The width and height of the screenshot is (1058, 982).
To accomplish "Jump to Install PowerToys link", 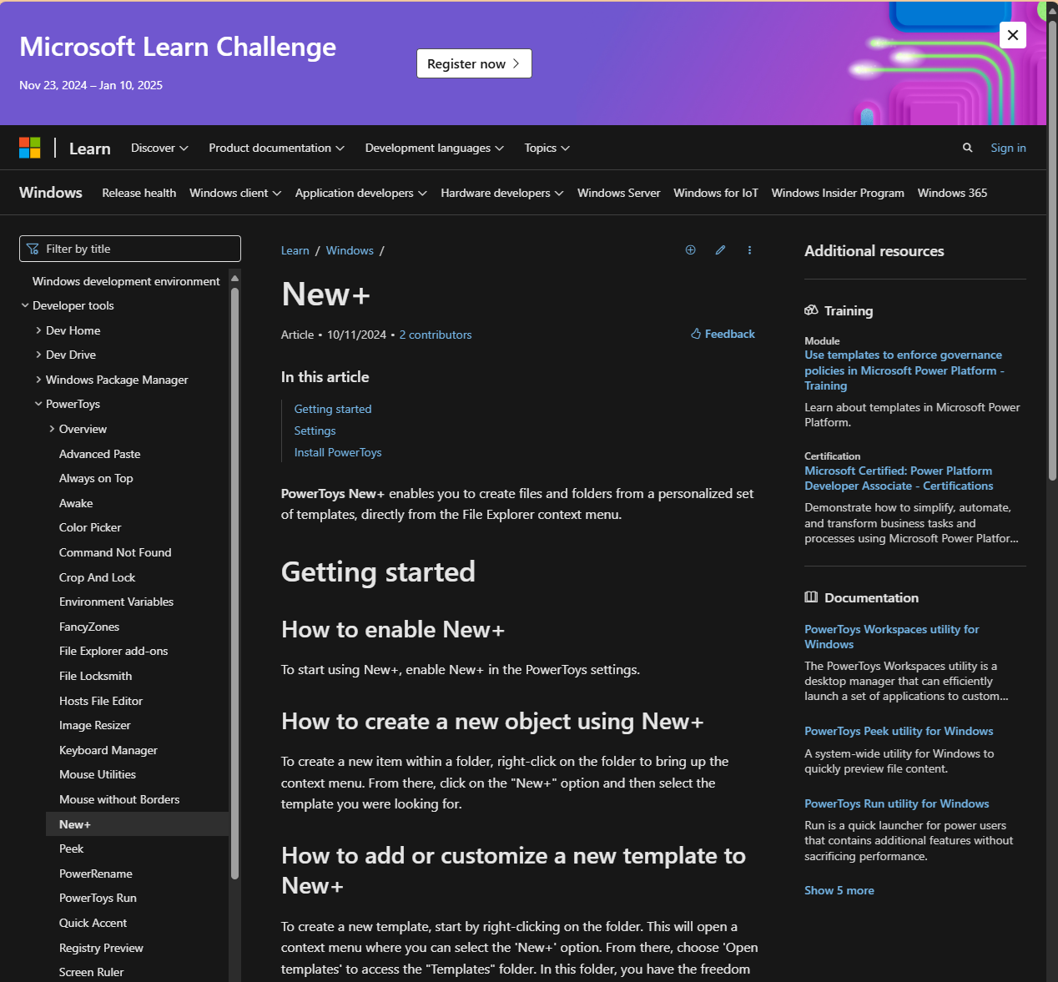I will [338, 452].
